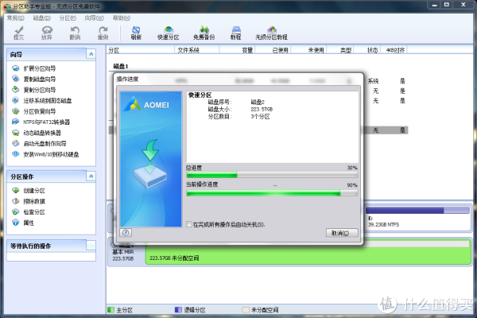Screen dimensions: 477x318
Task: Select 检查分区 operation
Action: (29, 212)
